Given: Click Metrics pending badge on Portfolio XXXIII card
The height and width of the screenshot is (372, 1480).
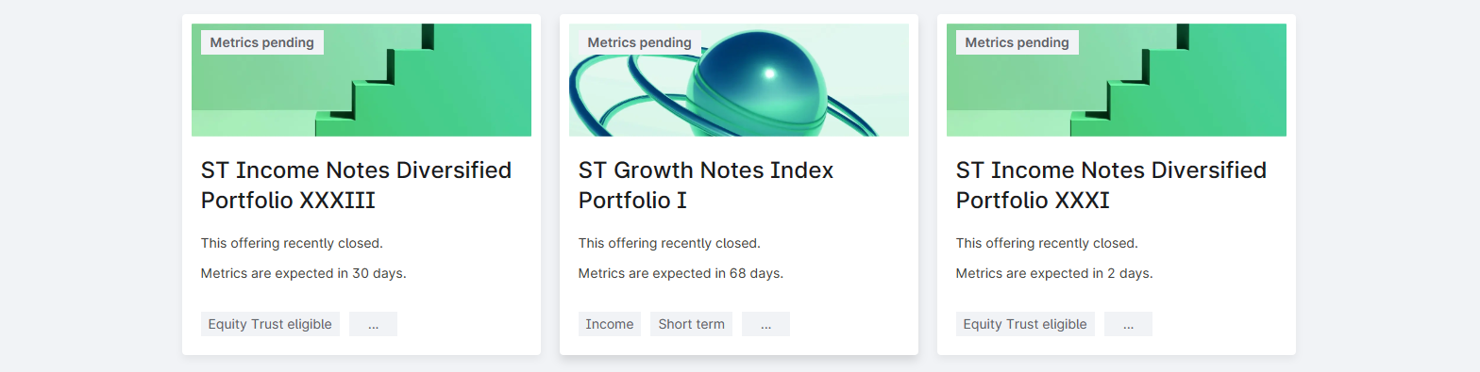Looking at the screenshot, I should click(x=262, y=42).
